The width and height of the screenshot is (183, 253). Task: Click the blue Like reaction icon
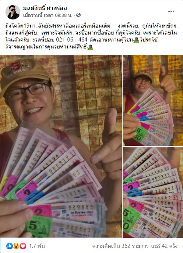9,246
